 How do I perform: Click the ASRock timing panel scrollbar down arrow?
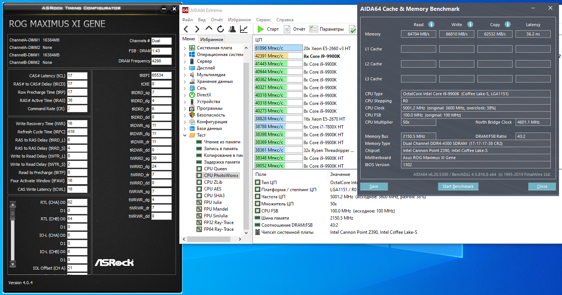[13, 264]
